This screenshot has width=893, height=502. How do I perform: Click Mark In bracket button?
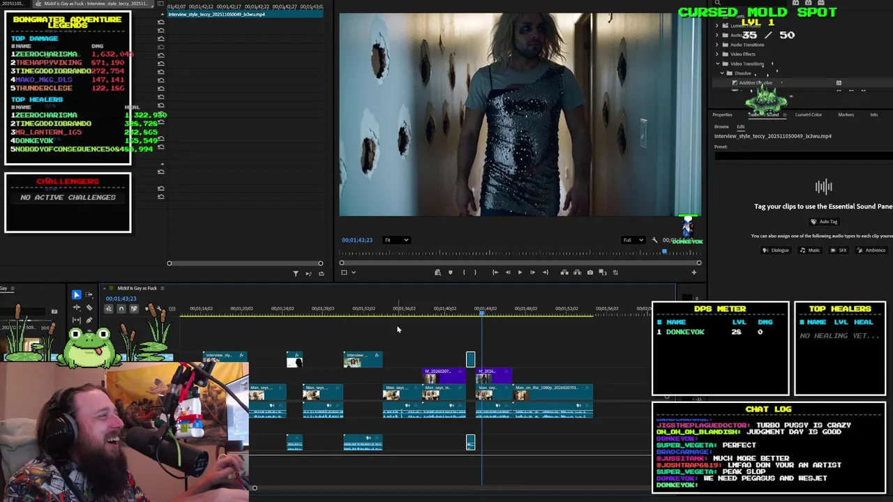pos(463,273)
